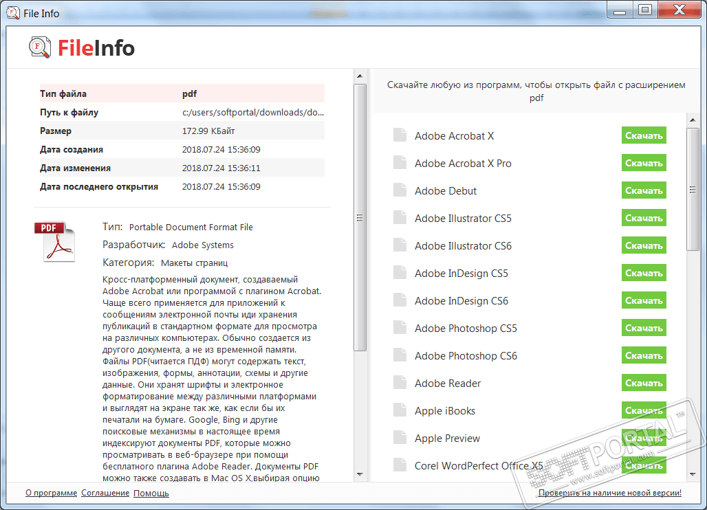Close the File Info window
This screenshot has width=707, height=510.
679,10
